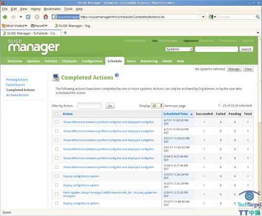Click the Documentation header link
The width and height of the screenshot is (262, 216).
(135, 40)
